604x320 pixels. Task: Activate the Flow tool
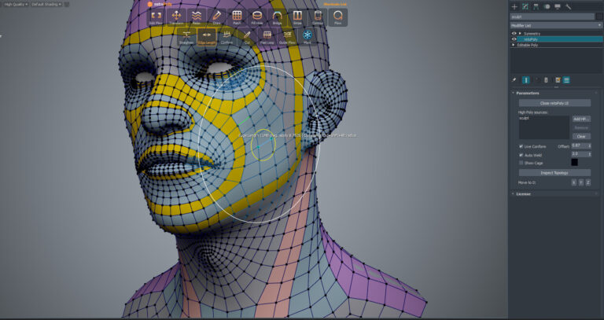(338, 17)
